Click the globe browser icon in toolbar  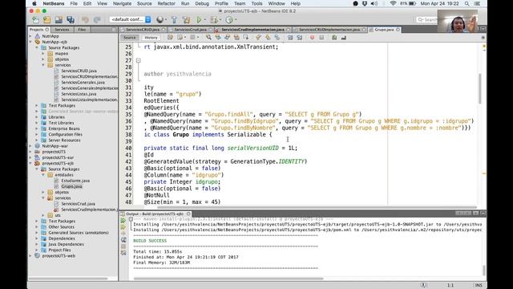click(x=160, y=20)
